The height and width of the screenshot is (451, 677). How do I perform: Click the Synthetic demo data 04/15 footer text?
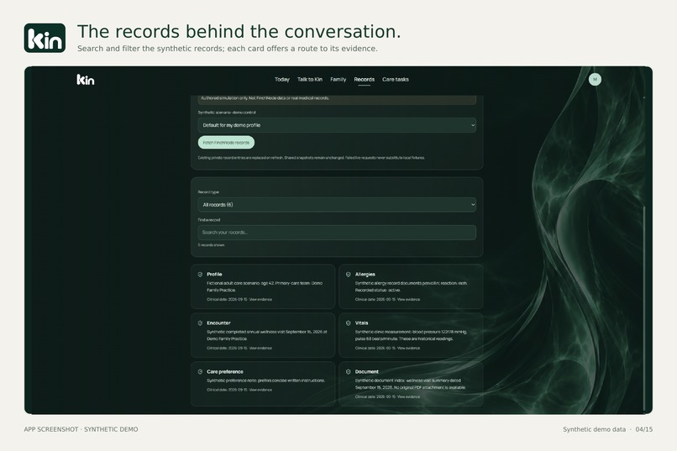[607, 429]
